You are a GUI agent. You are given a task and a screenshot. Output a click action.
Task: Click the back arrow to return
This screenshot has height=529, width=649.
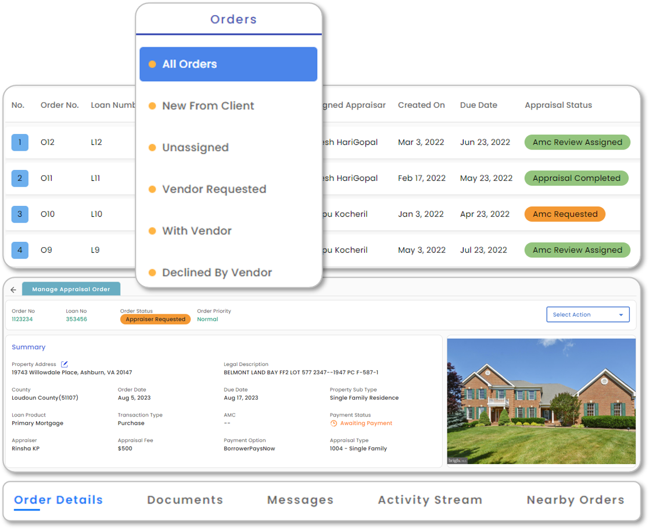[13, 288]
